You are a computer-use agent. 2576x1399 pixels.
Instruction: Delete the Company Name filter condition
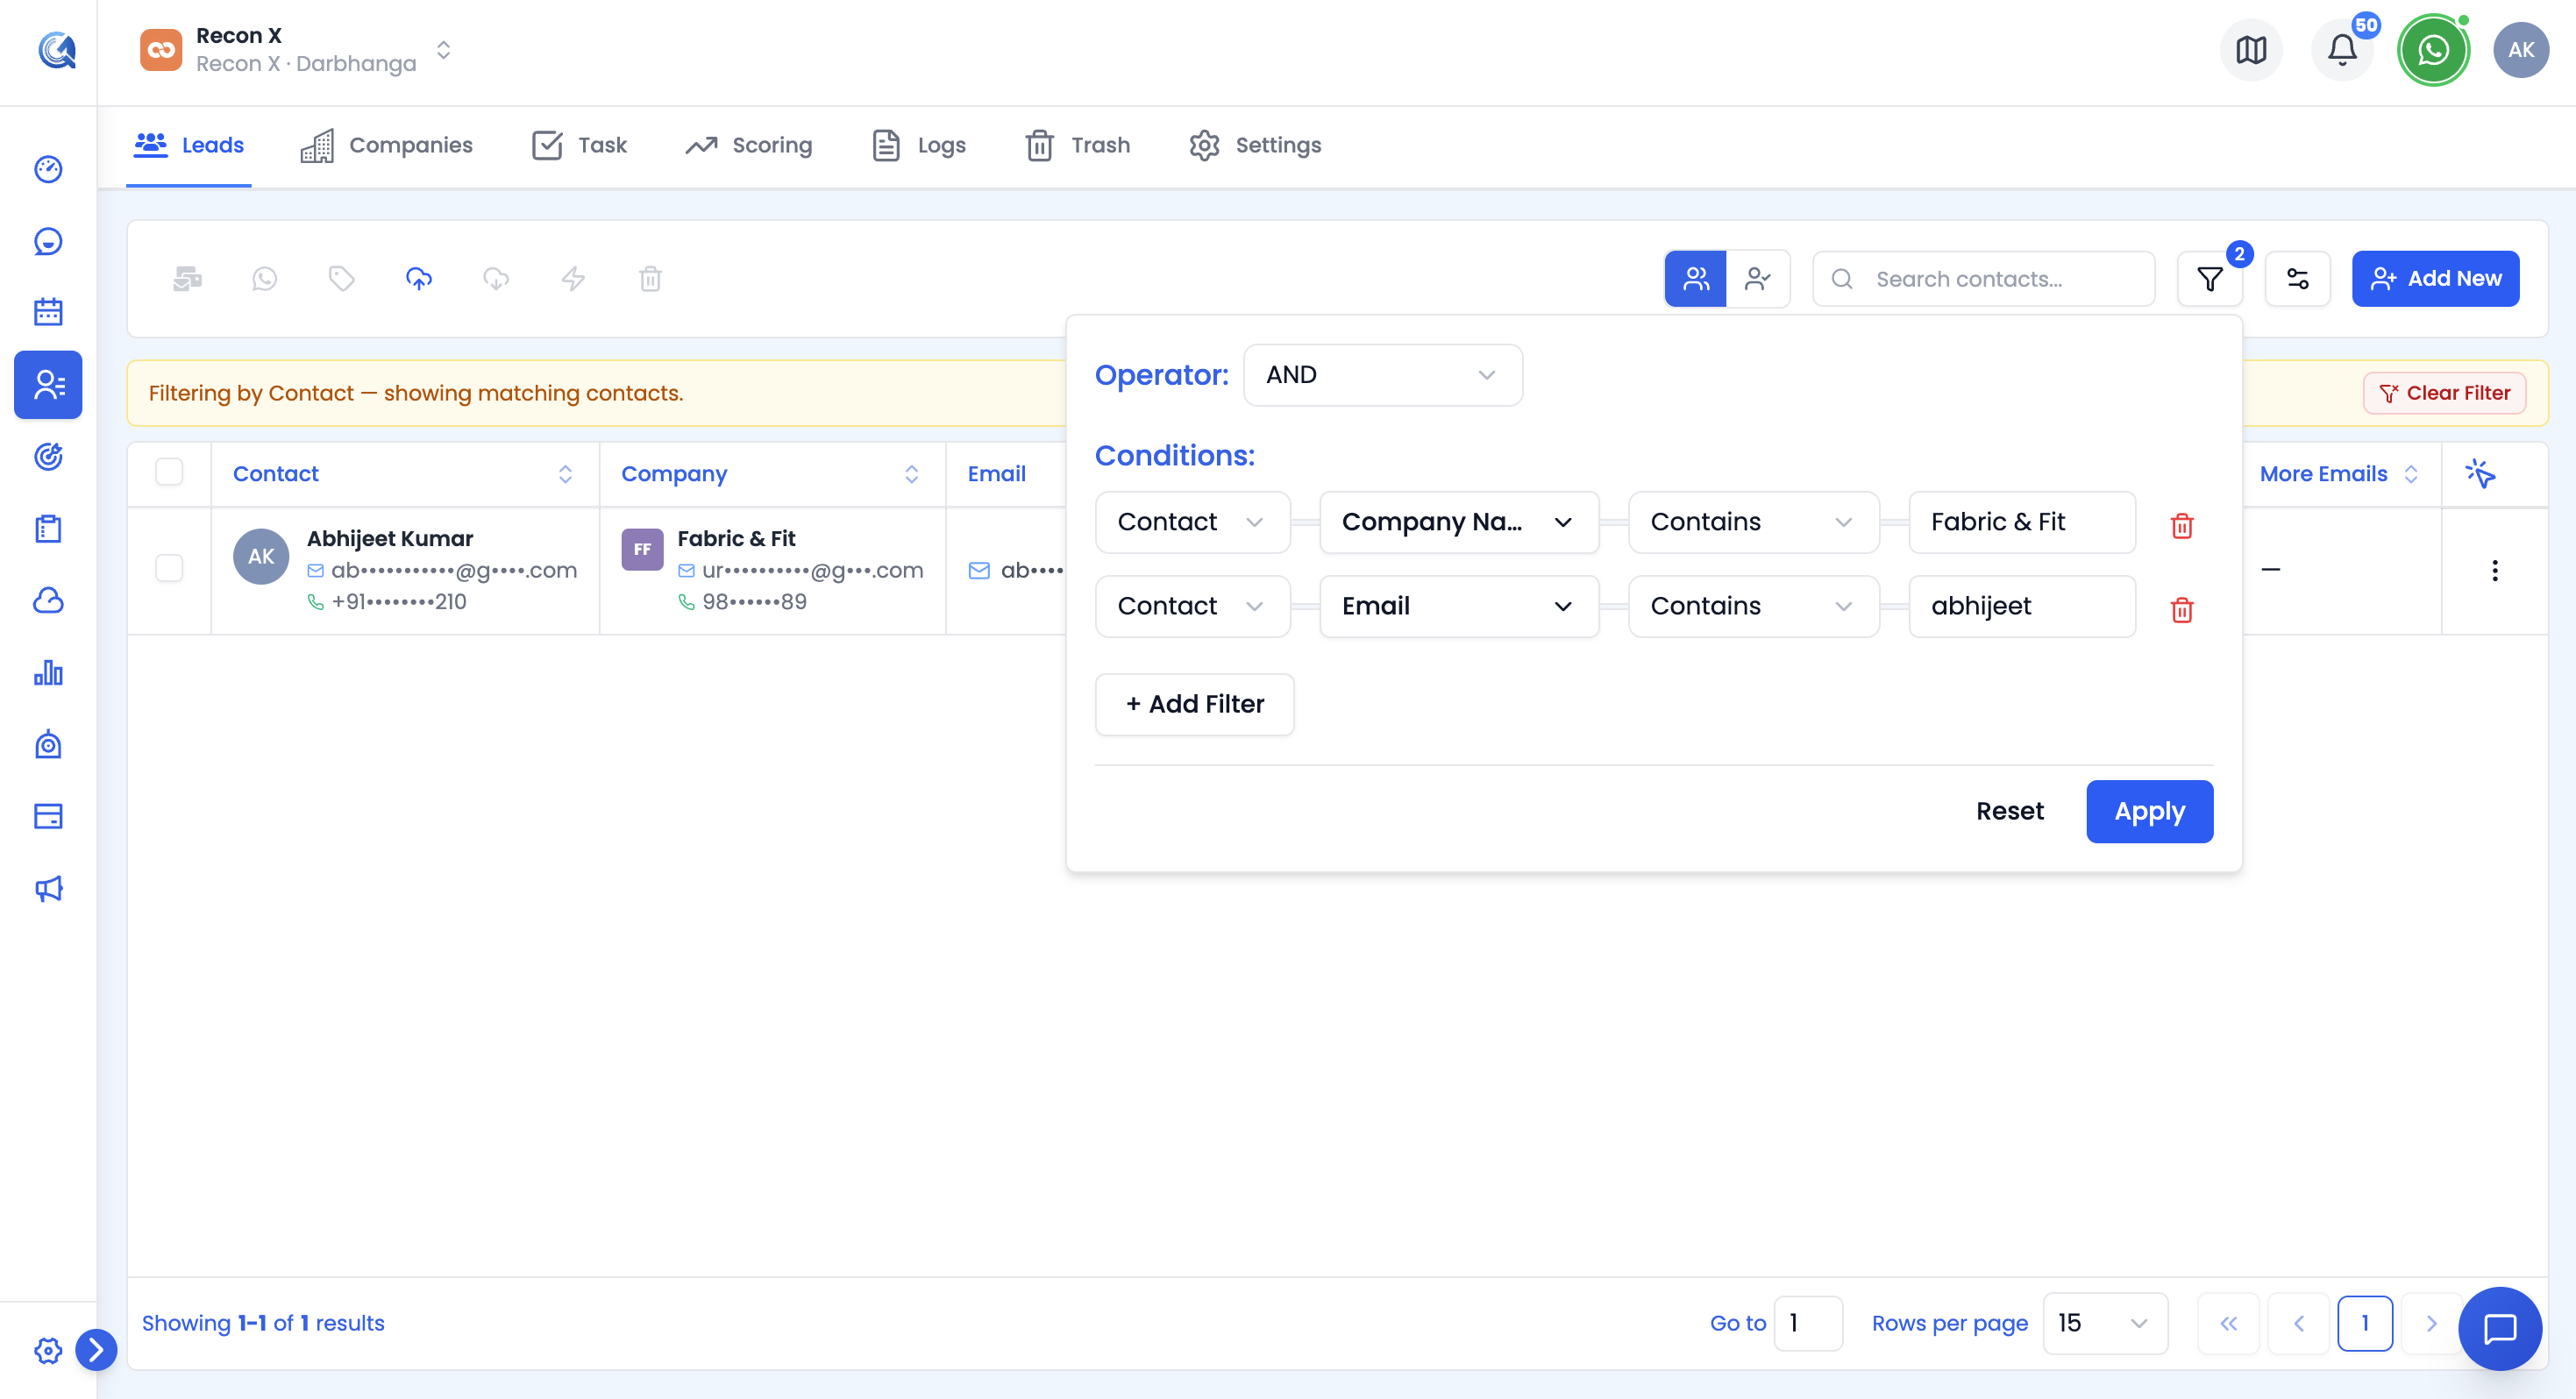[2182, 525]
